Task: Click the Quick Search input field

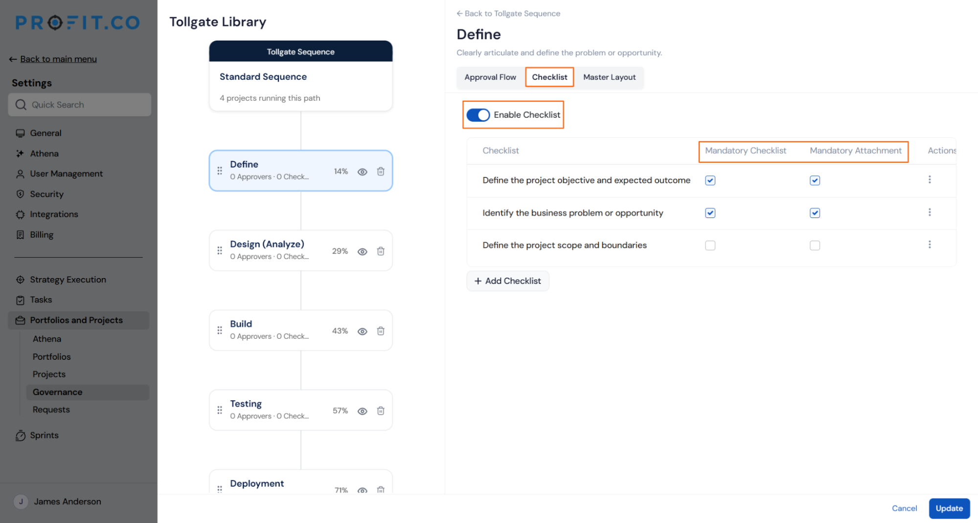Action: click(80, 105)
